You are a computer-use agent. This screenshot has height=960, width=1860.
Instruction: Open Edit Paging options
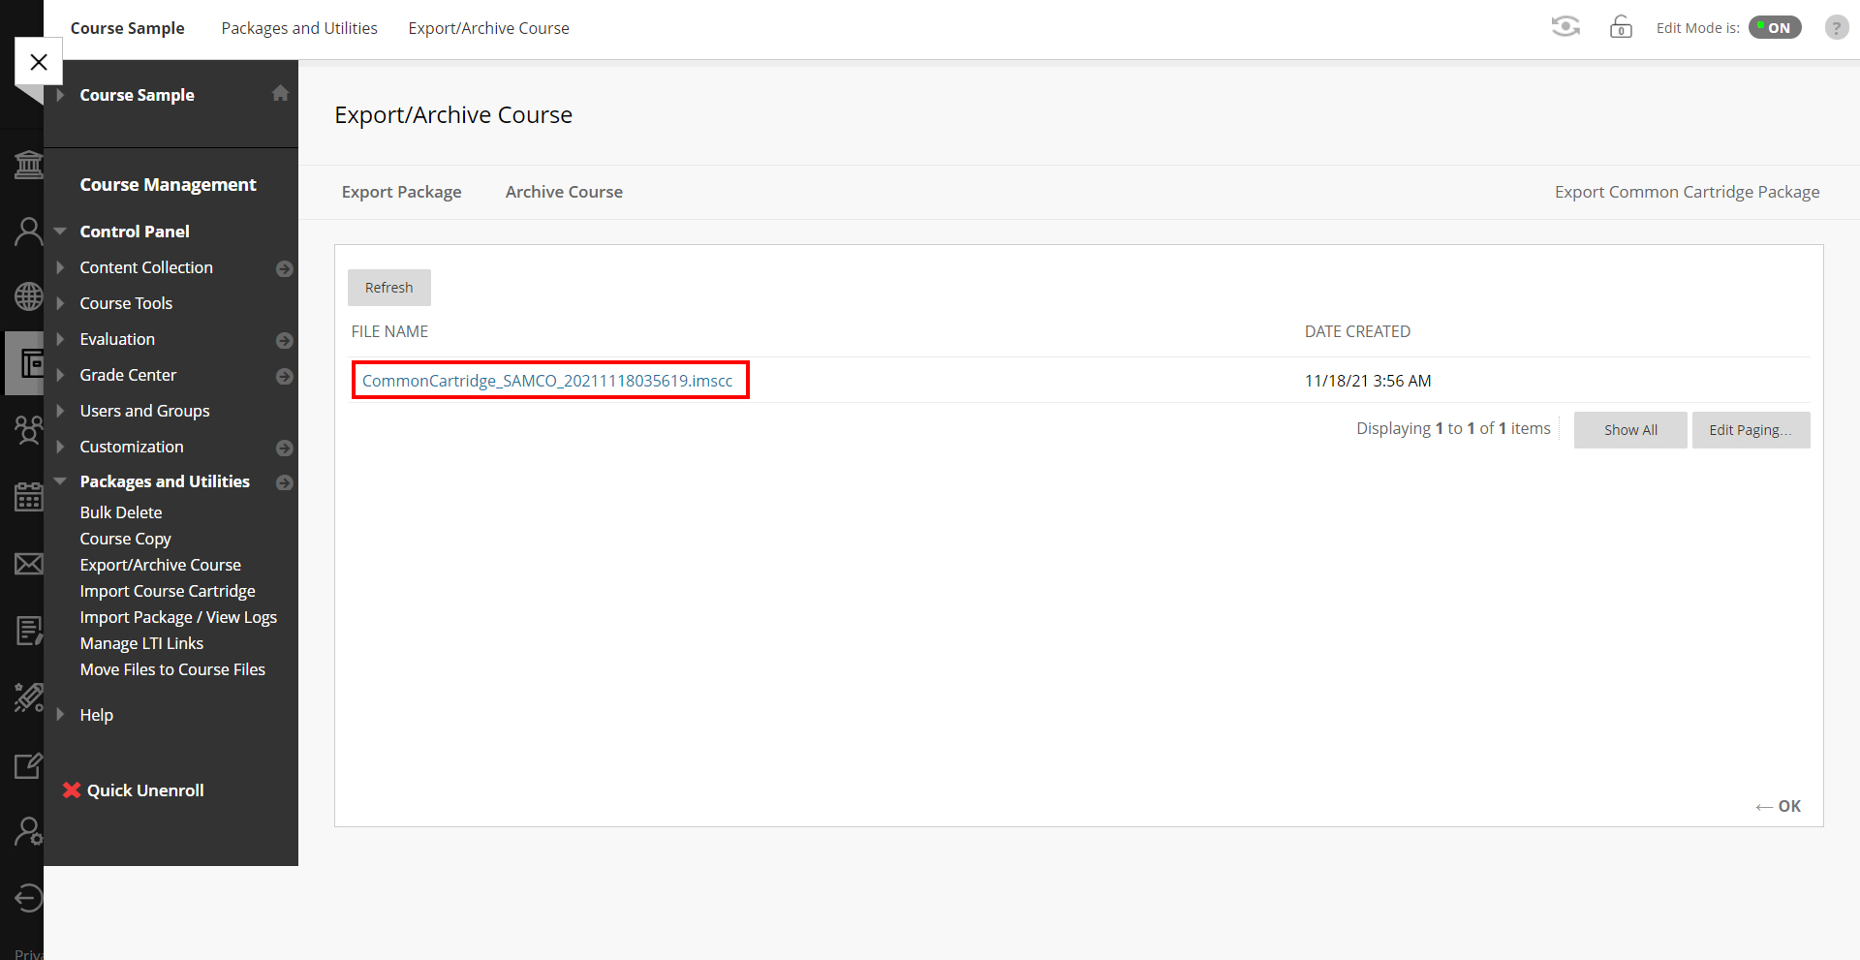[x=1751, y=430]
